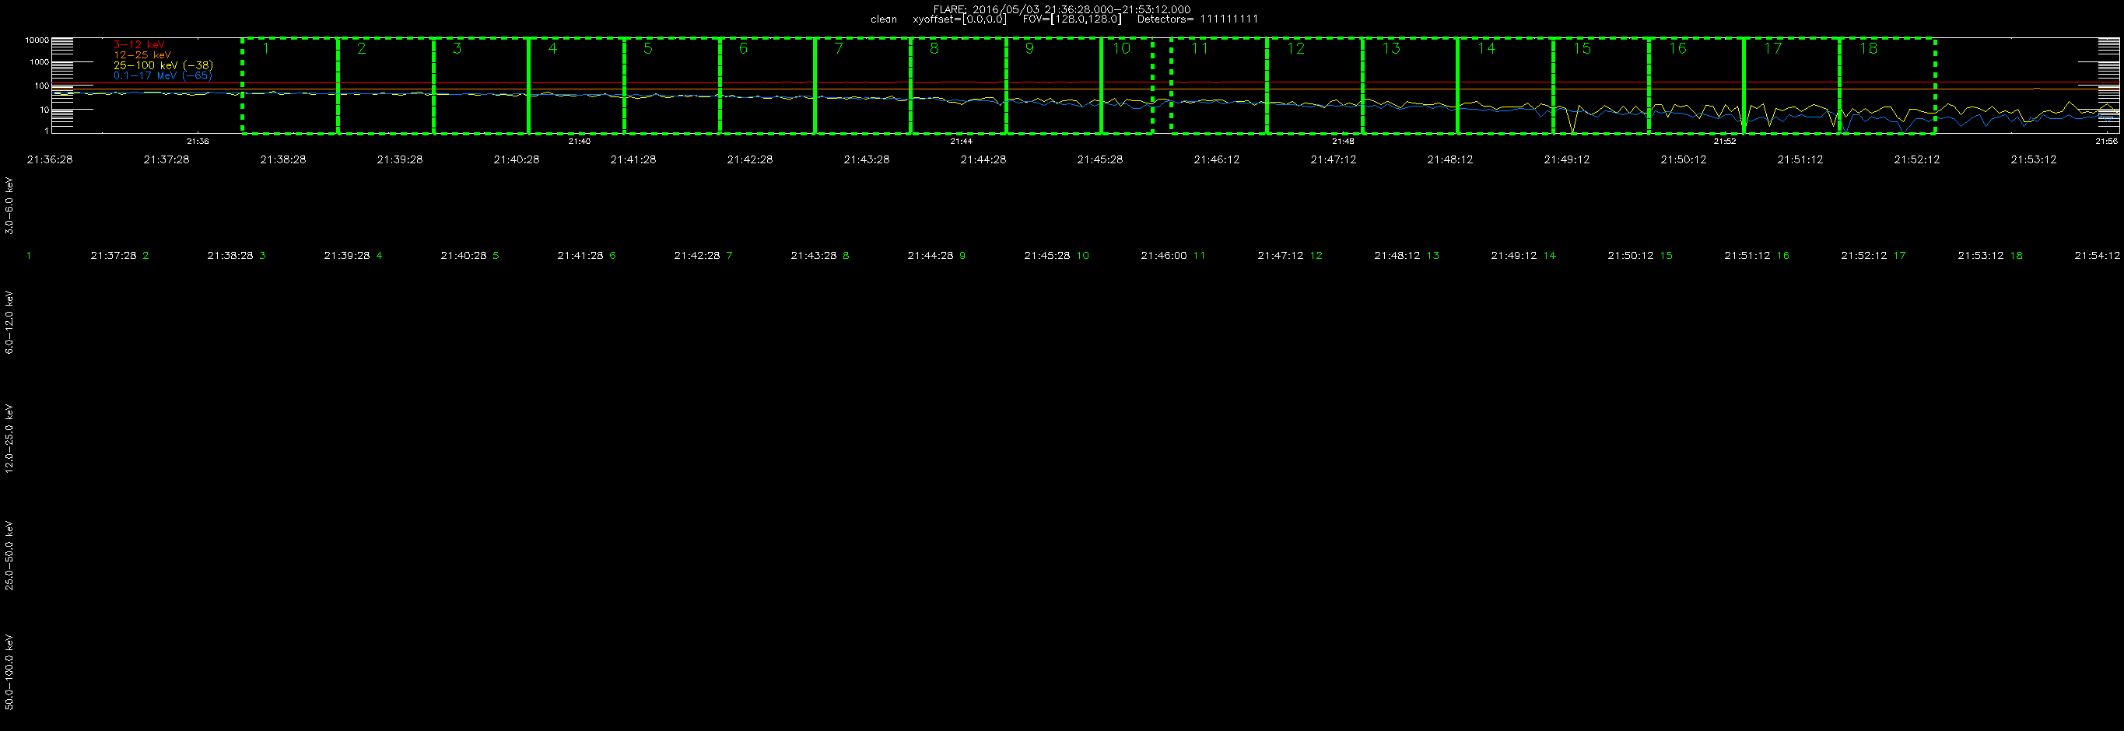Click the FLARE 2016/05/03 title text
Image resolution: width=2124 pixels, height=731 pixels.
(x=1062, y=9)
